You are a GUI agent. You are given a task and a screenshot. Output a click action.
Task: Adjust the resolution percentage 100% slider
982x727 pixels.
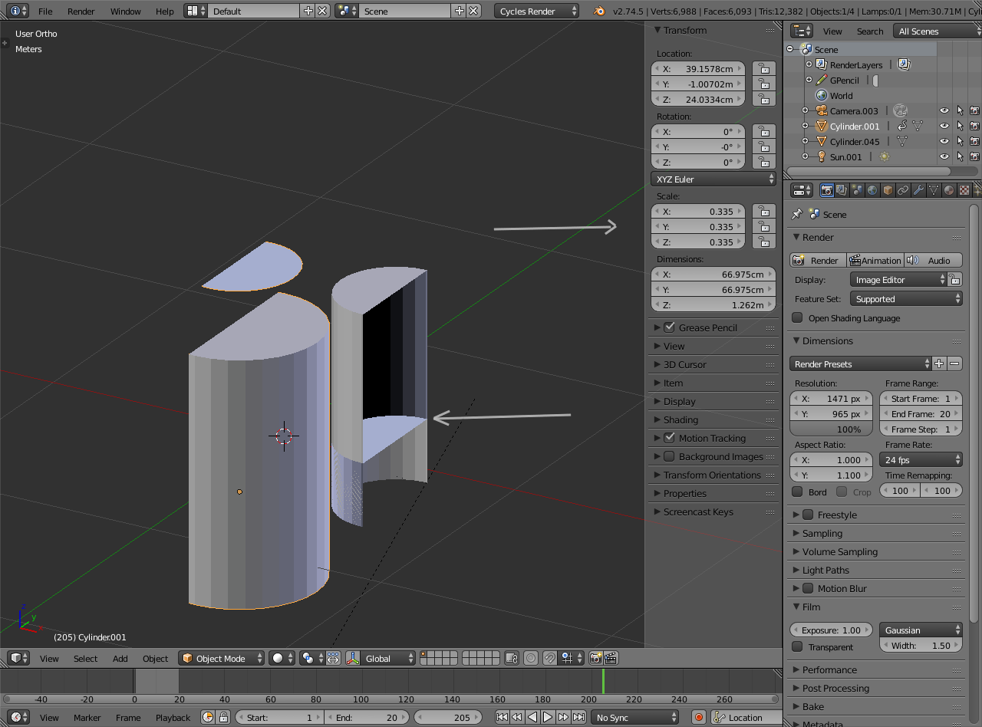[x=831, y=429]
